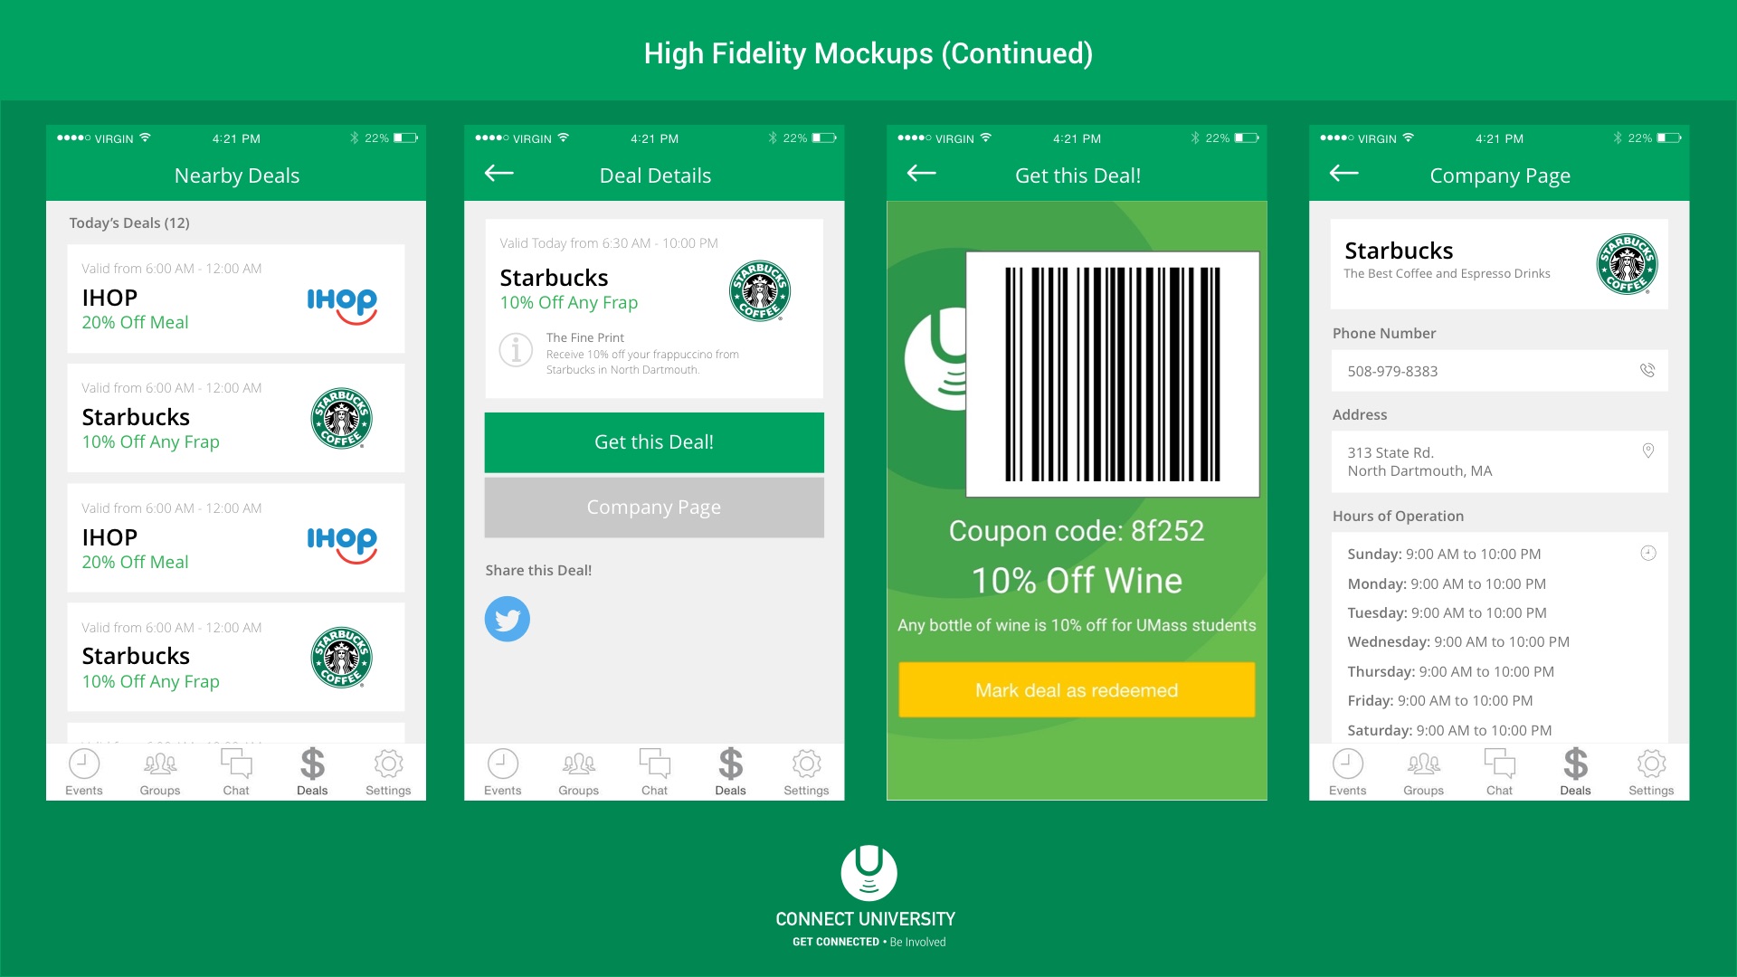Click back arrow on Get this Deal screen
1737x977 pixels.
point(921,173)
